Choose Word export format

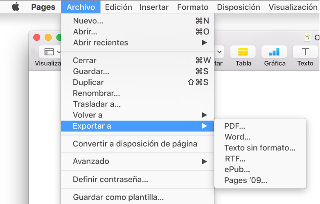[x=237, y=137]
